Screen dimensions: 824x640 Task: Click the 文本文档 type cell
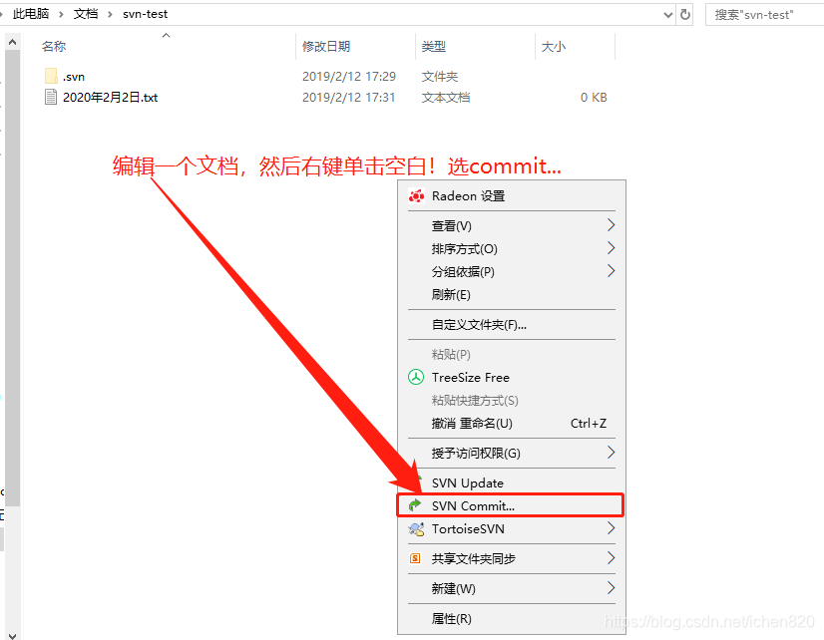(446, 97)
